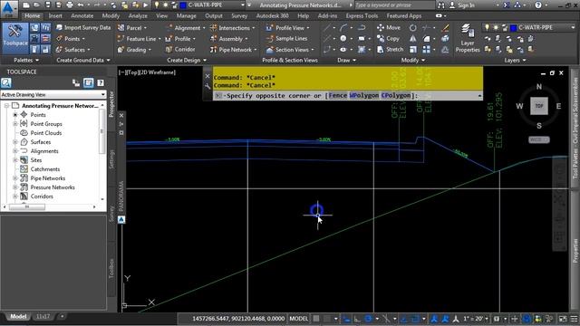Open the Insert ribbon tab

pos(55,16)
